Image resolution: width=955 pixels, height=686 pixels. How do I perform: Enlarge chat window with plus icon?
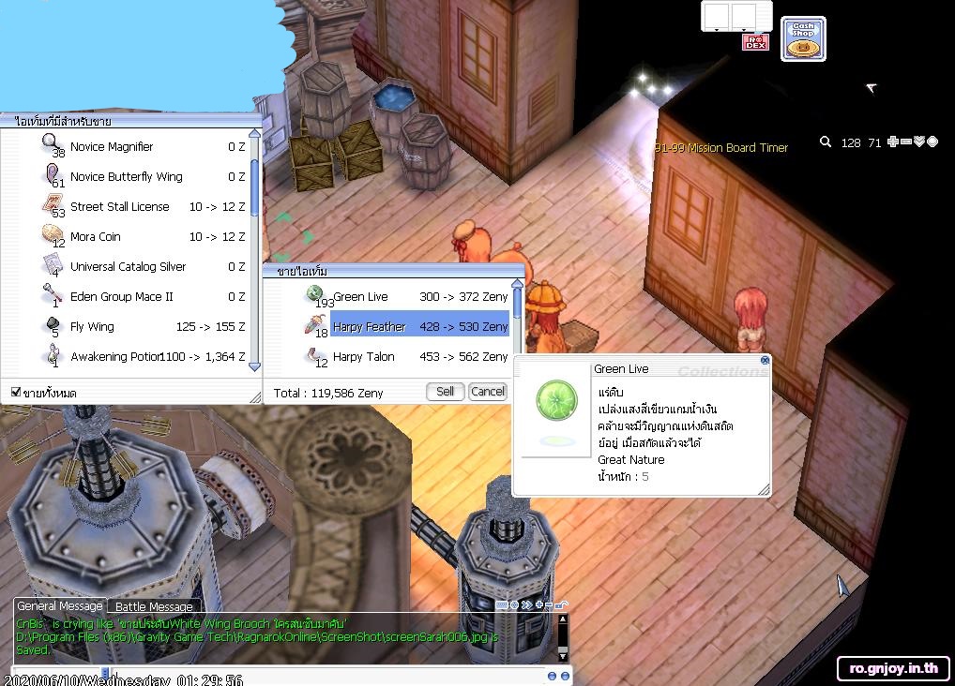click(x=539, y=605)
